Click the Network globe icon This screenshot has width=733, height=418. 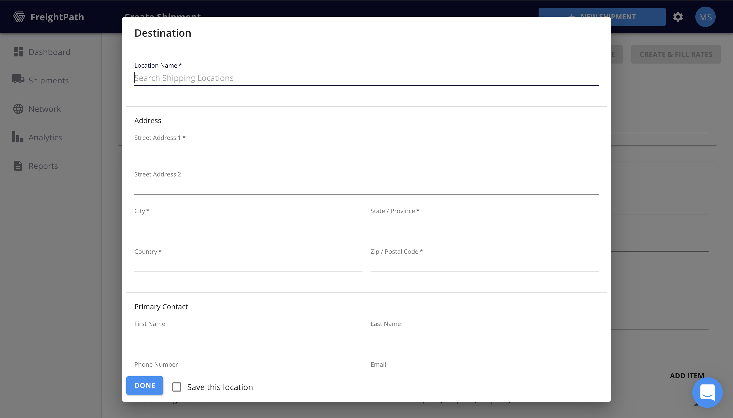18,109
